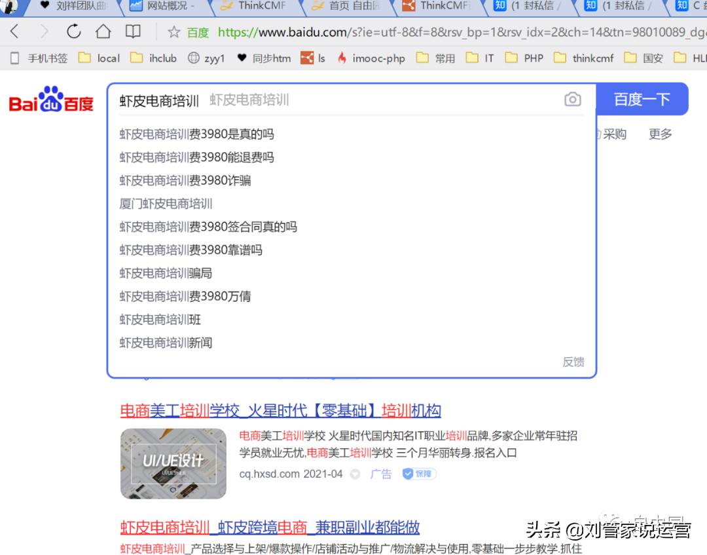Open the ihclub bookmarks folder
Image resolution: width=707 pixels, height=555 pixels.
(153, 58)
